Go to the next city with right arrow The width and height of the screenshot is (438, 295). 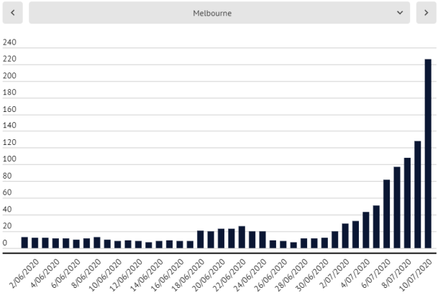(x=426, y=13)
